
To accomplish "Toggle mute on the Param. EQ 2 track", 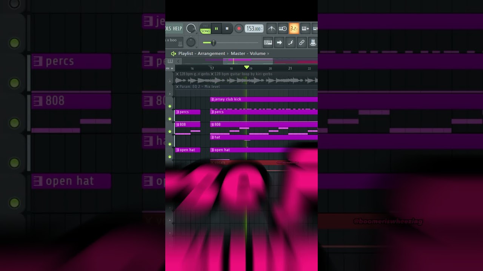I will click(x=170, y=94).
